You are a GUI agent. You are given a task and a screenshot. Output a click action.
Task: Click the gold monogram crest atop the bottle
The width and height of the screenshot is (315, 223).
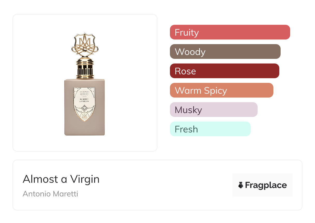point(85,44)
